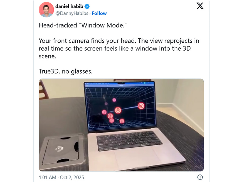Open daniel habib's profile avatar
The width and height of the screenshot is (243, 182).
(46, 10)
